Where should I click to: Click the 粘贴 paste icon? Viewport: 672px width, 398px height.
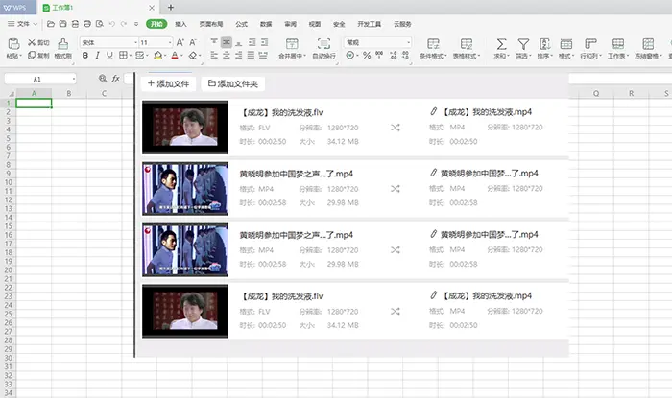click(13, 44)
